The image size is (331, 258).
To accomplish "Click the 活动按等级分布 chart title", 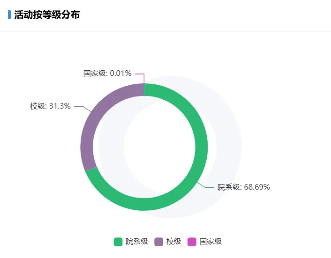I will click(47, 15).
